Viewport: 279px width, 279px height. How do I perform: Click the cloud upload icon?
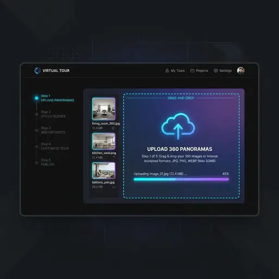[x=178, y=126]
